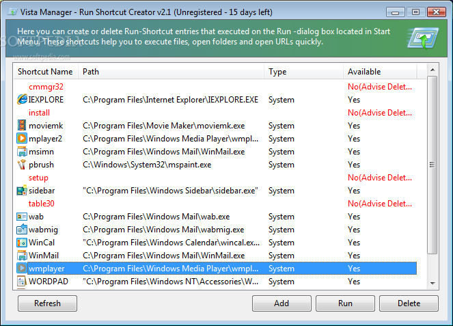Select the wmplayer row icon
This screenshot has height=326, width=453.
coord(22,268)
